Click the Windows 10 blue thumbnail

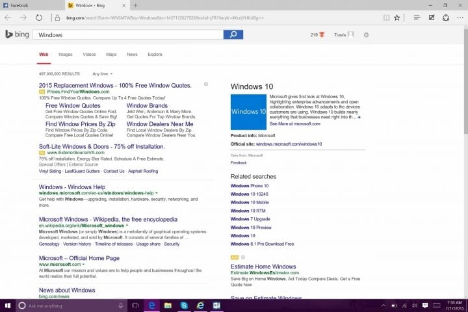coord(248,112)
